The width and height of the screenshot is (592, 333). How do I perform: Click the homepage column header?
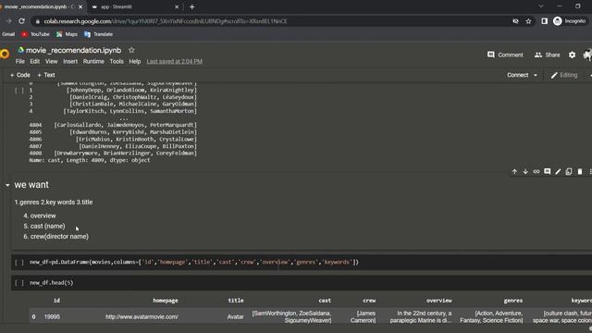[x=166, y=301]
